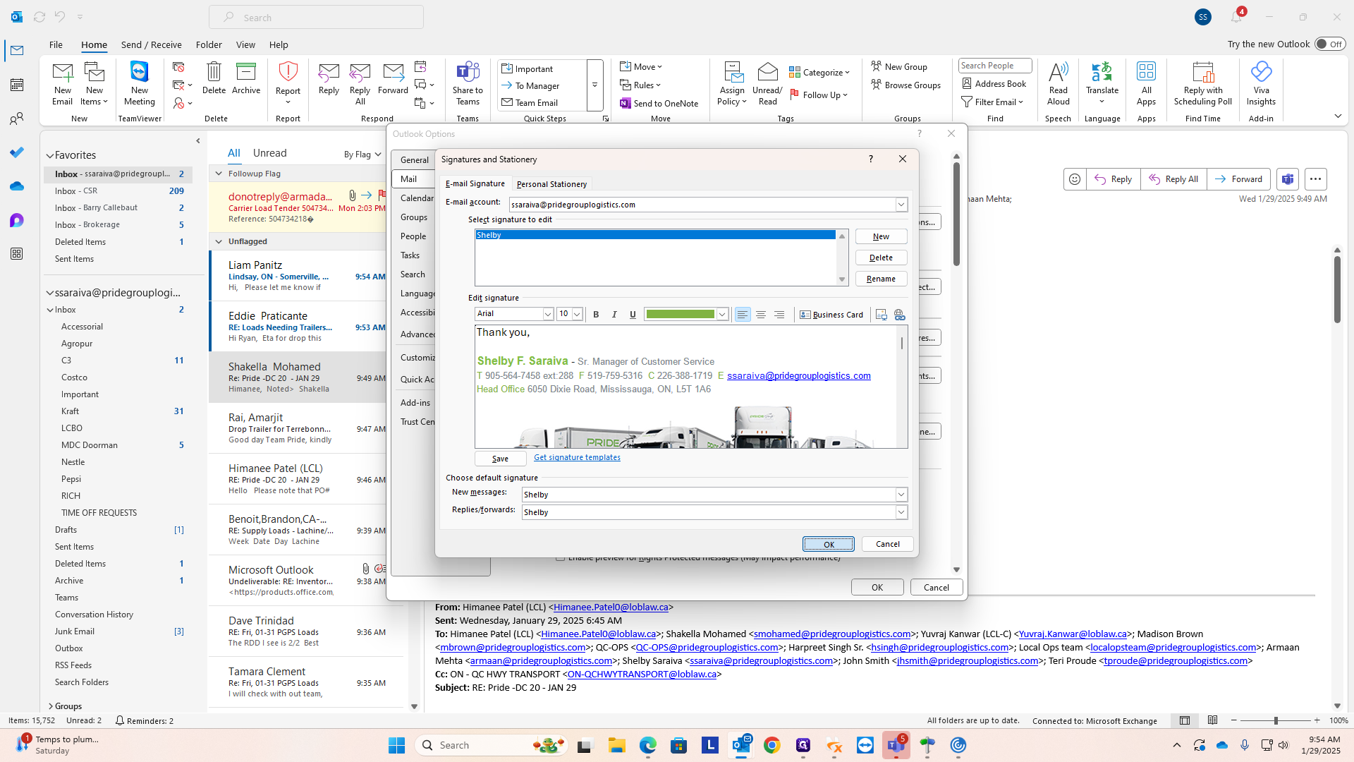Switch to Reading view in status bar
Image resolution: width=1354 pixels, height=762 pixels.
(1212, 720)
